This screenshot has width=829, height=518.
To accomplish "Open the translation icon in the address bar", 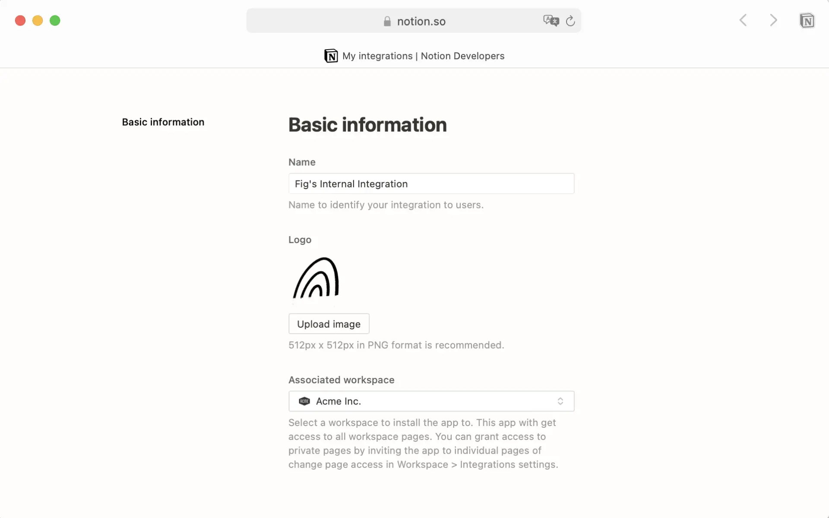I will [x=551, y=20].
